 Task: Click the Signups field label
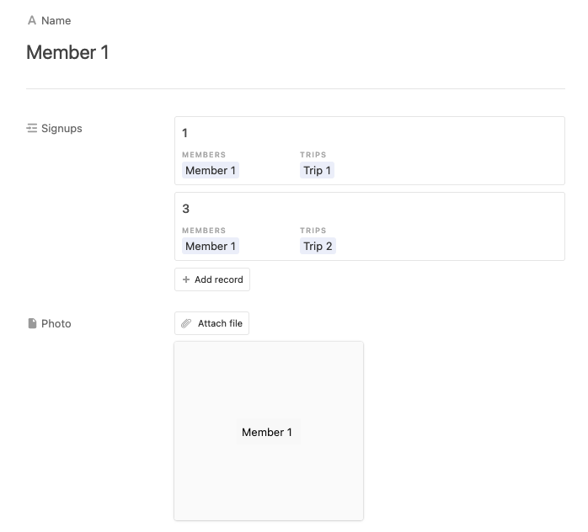(x=61, y=129)
